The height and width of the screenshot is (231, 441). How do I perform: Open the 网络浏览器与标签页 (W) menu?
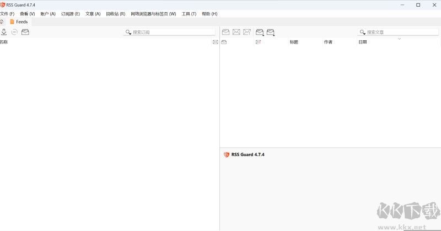click(153, 14)
